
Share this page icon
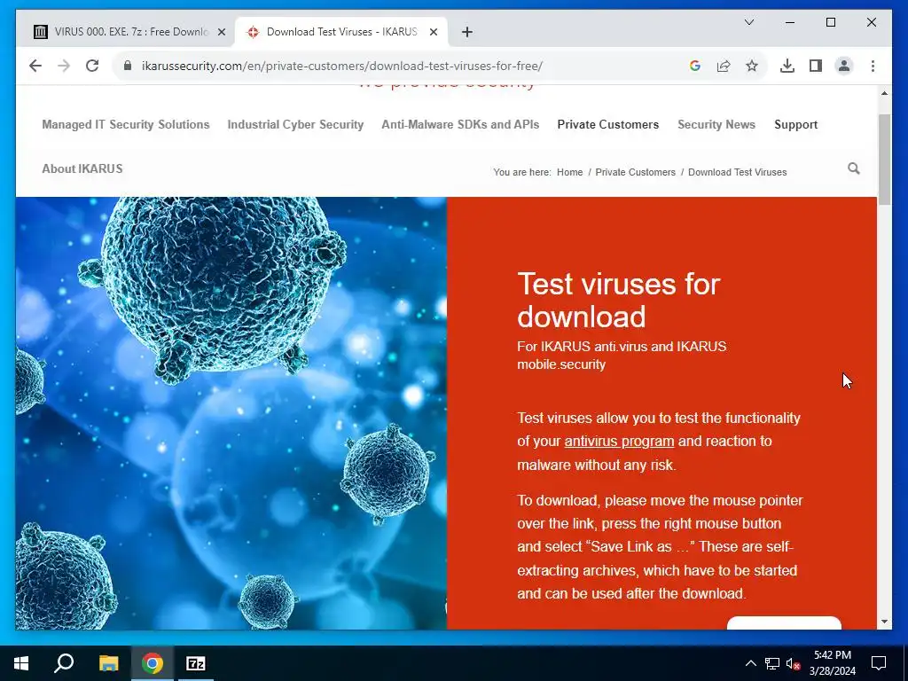(724, 66)
